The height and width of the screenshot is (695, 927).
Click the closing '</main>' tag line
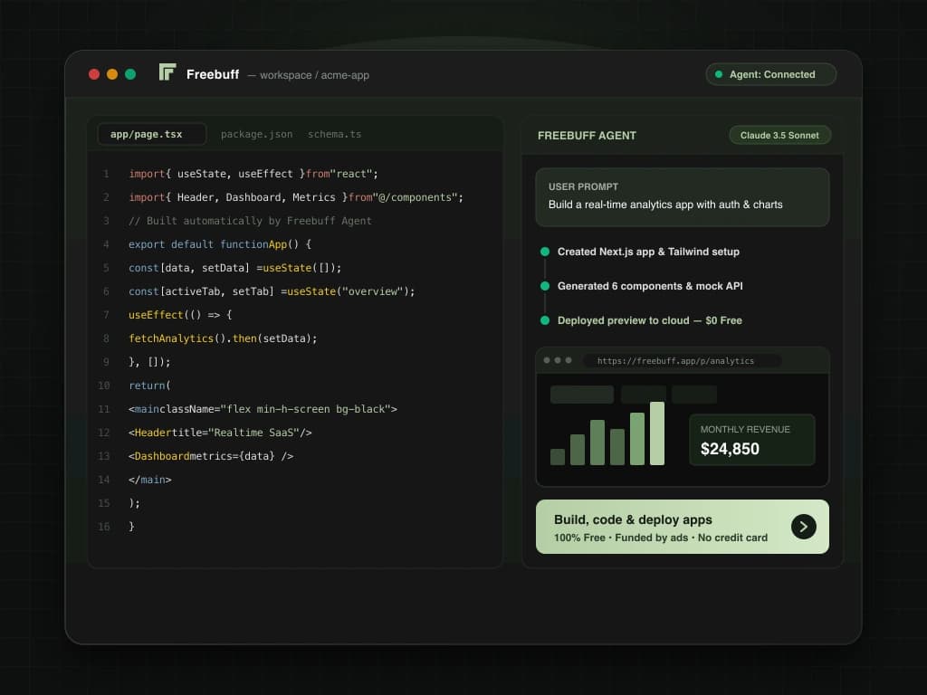pyautogui.click(x=149, y=480)
